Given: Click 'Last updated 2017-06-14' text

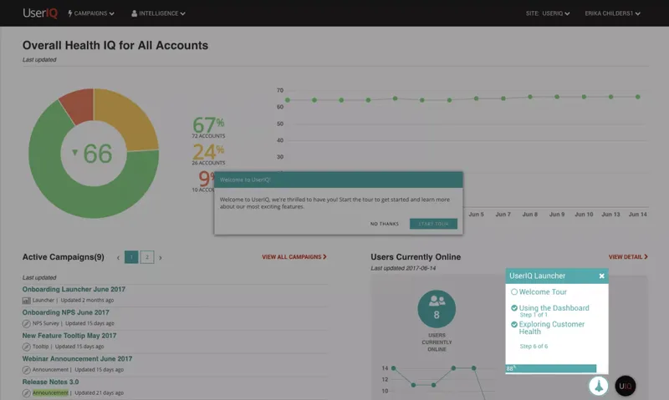Looking at the screenshot, I should pyautogui.click(x=403, y=268).
